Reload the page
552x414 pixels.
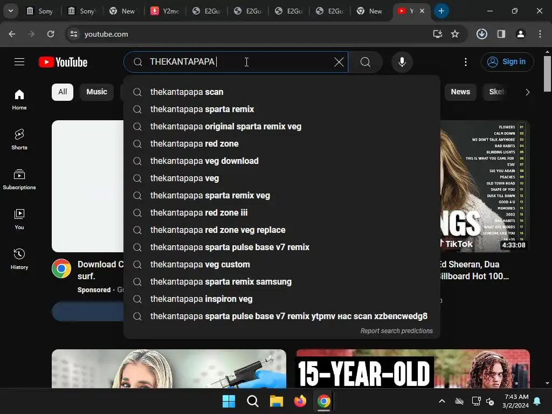pyautogui.click(x=51, y=34)
